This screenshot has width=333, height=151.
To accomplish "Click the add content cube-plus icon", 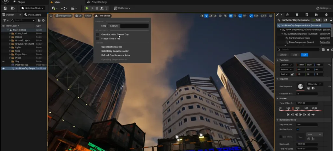I will [x=54, y=8].
